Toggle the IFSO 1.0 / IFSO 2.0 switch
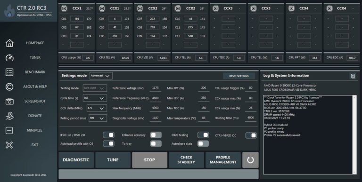The image size is (362, 182). coord(108,135)
